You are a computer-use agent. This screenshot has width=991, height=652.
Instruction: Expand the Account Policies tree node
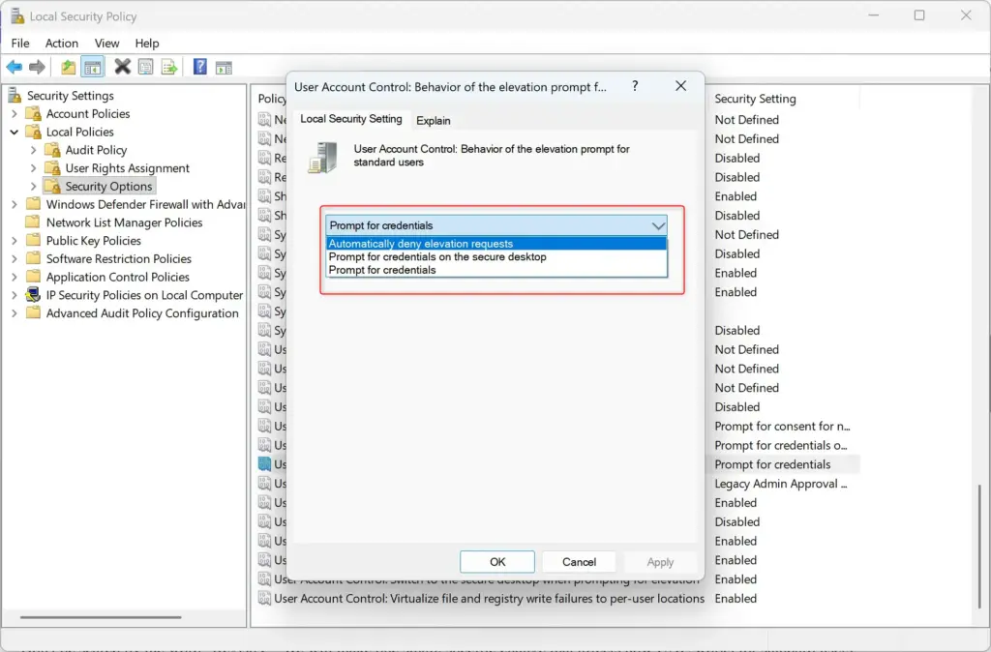tap(15, 114)
